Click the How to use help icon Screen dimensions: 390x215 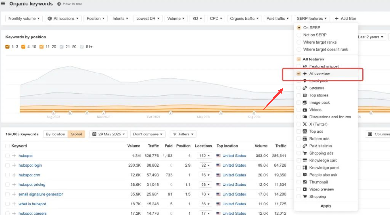pyautogui.click(x=59, y=4)
